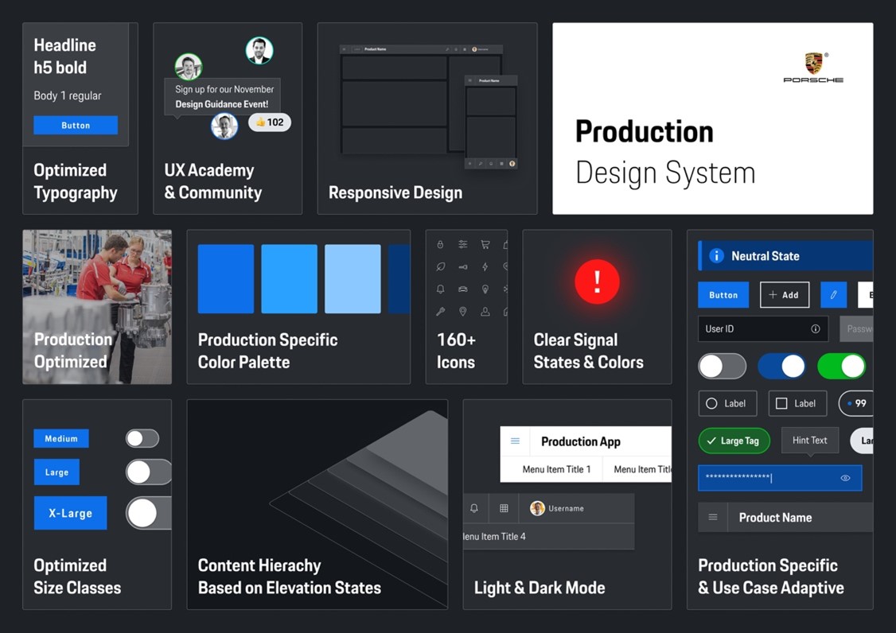Open the hamburger menu beside Production App
896x633 pixels.
[x=515, y=441]
